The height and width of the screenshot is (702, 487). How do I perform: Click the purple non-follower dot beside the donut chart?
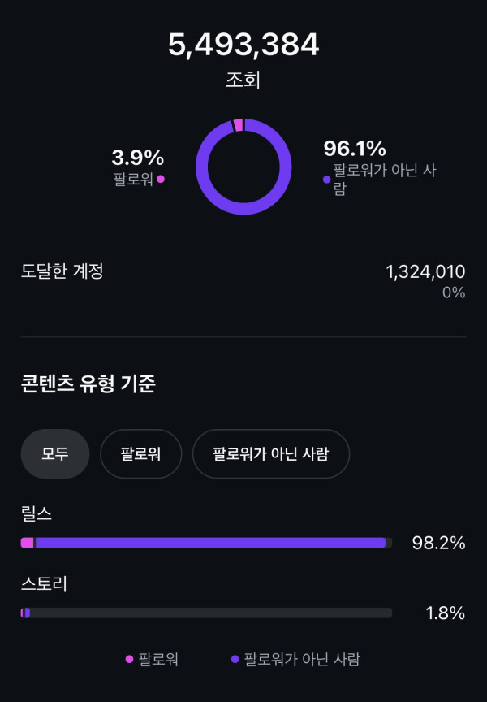pos(327,179)
